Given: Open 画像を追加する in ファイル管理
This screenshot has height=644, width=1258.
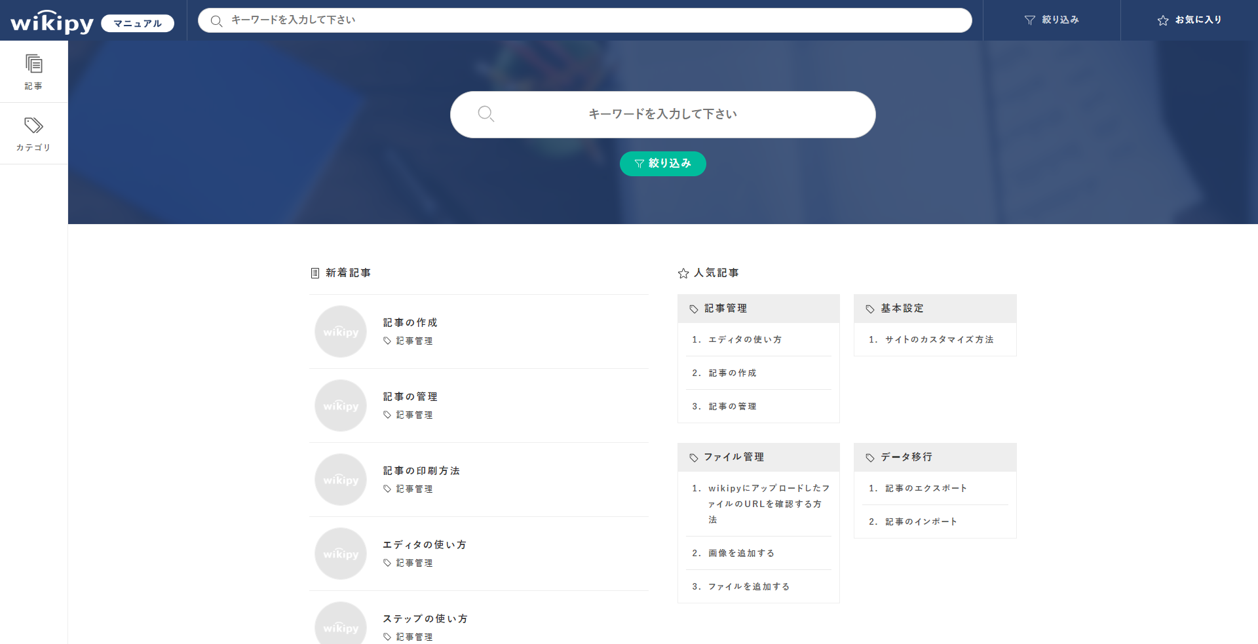Looking at the screenshot, I should pos(741,553).
